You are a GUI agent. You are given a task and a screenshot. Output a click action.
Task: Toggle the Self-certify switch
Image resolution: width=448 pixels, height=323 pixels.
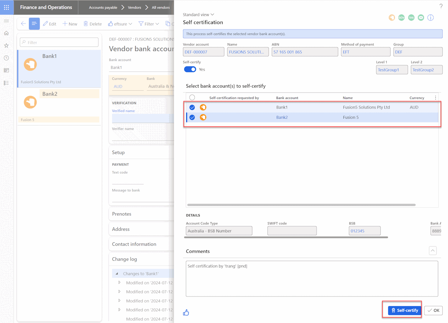[190, 69]
